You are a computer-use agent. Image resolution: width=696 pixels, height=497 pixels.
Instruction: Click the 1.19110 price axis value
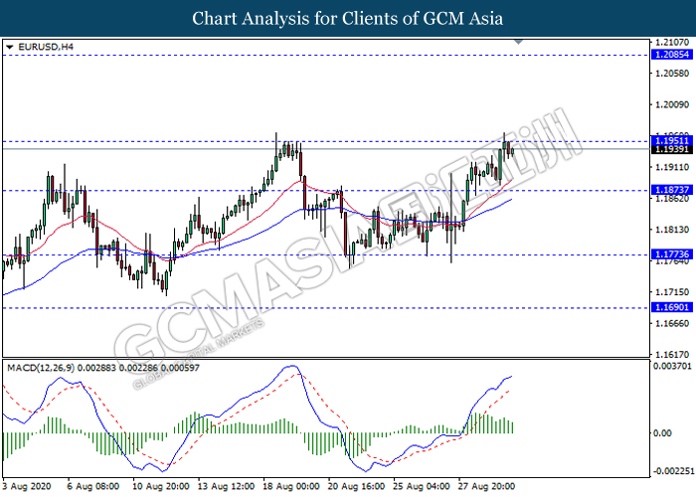click(672, 167)
